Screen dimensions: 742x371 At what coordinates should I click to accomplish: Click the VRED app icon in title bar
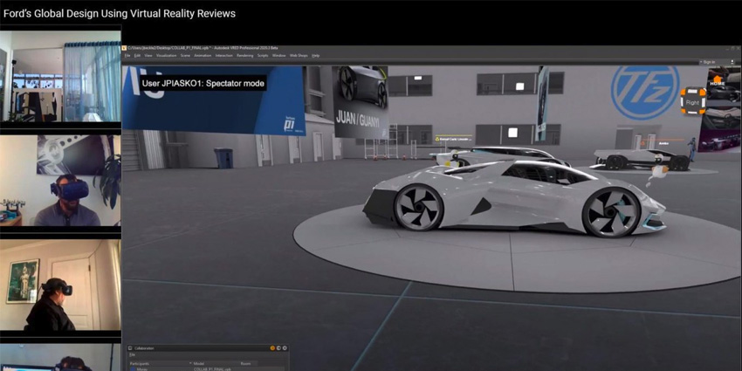pyautogui.click(x=124, y=48)
